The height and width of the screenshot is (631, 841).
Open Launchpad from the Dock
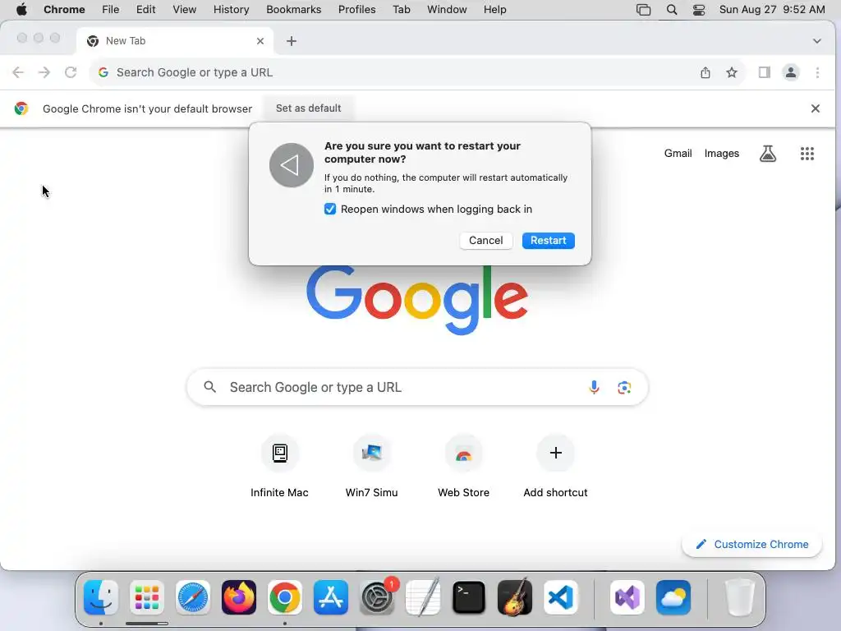click(x=146, y=597)
